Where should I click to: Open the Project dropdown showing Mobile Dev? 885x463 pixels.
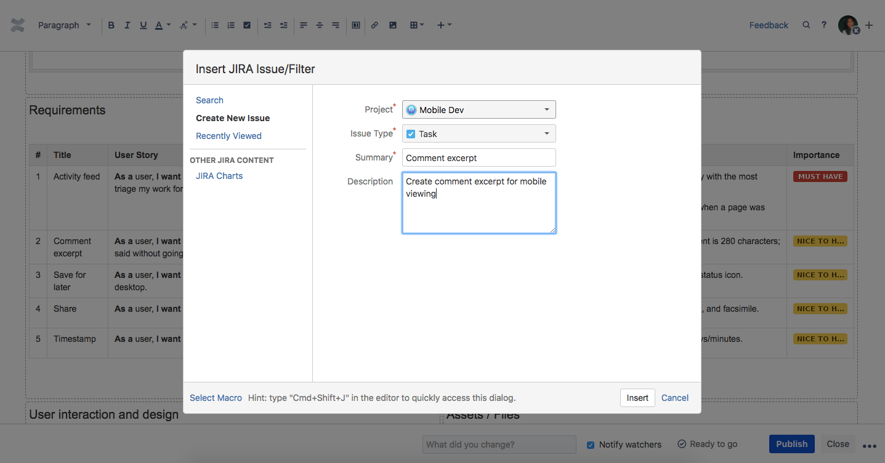coord(479,109)
